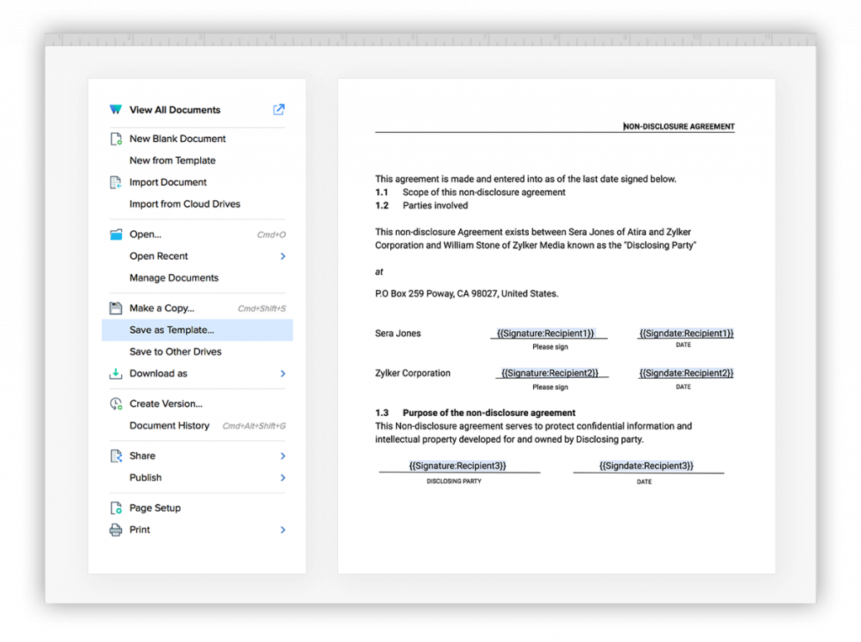Click the Share icon
Screen dimensions: 861x642
116,456
